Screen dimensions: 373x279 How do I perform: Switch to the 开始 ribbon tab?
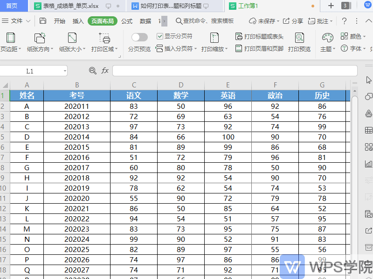point(60,21)
